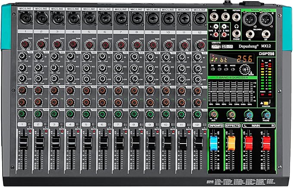
Task: Click the channel 8 volume fader
Action: (x=135, y=143)
